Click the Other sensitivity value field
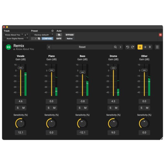Viewport: 165px width, 165px height. (x=144, y=133)
